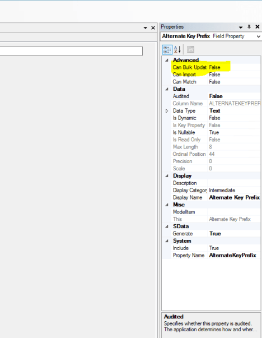The image size is (262, 338).
Task: Pin the Properties panel
Action: coord(249,27)
